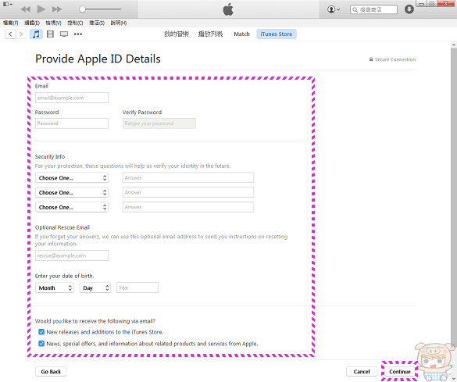Select the Movies film strip icon
Viewport: 457px width, 382px height.
point(51,34)
